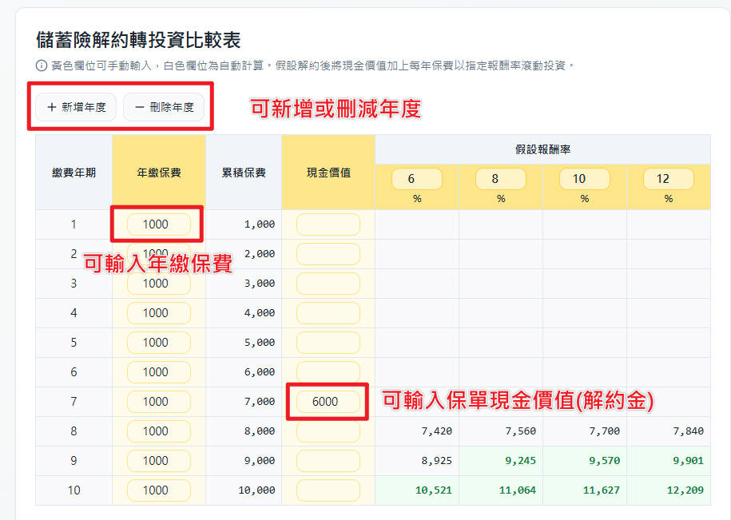
Task: Click year 1 annual premium field showing 1000
Action: point(158,224)
